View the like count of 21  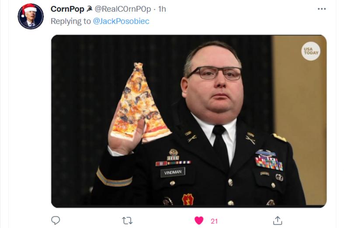[214, 221]
